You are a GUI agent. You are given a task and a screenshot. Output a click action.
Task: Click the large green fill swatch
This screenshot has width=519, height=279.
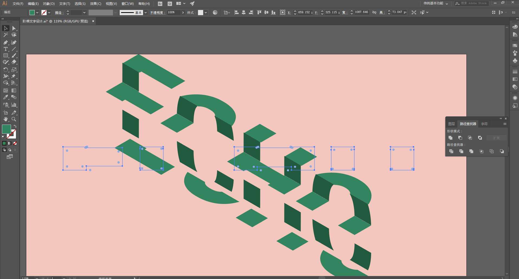pos(6,129)
